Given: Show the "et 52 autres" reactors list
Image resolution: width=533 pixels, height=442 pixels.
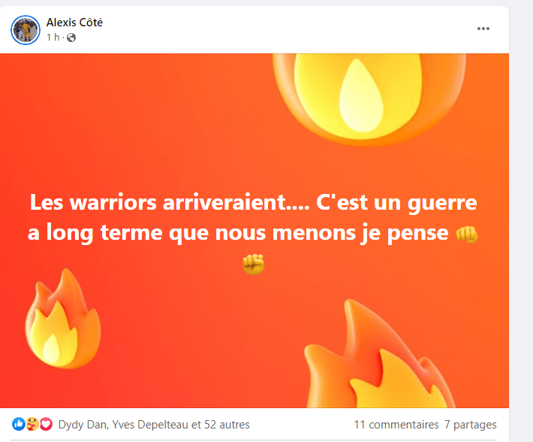Looking at the screenshot, I should [x=221, y=425].
